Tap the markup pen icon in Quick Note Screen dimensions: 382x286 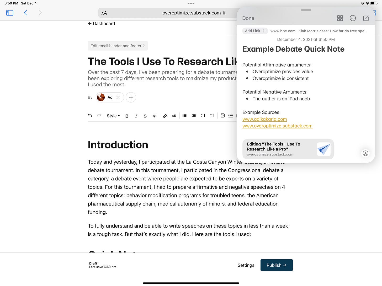click(365, 153)
